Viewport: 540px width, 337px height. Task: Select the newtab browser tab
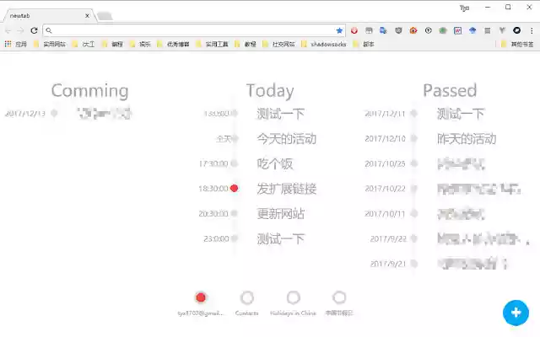click(x=48, y=16)
